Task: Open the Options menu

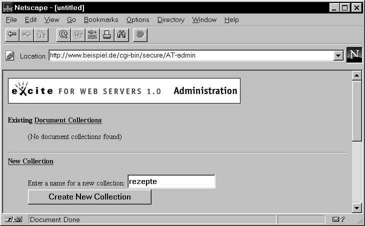Action: tap(137, 20)
